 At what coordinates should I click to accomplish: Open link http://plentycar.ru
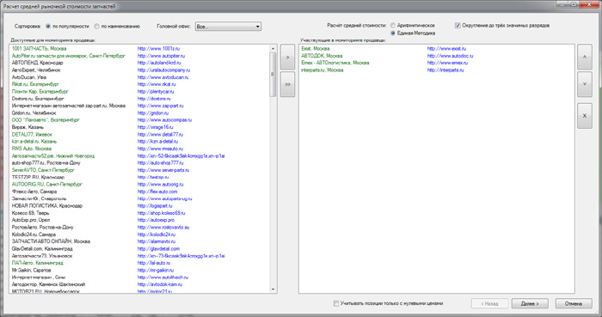pyautogui.click(x=156, y=92)
